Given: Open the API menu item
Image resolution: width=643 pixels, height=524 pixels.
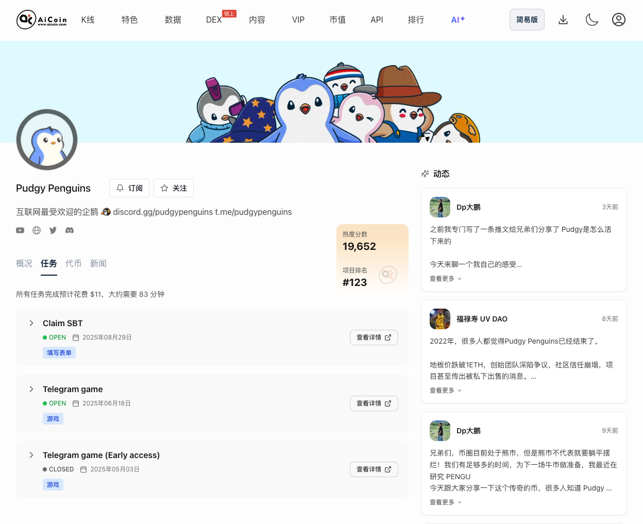Looking at the screenshot, I should point(377,20).
